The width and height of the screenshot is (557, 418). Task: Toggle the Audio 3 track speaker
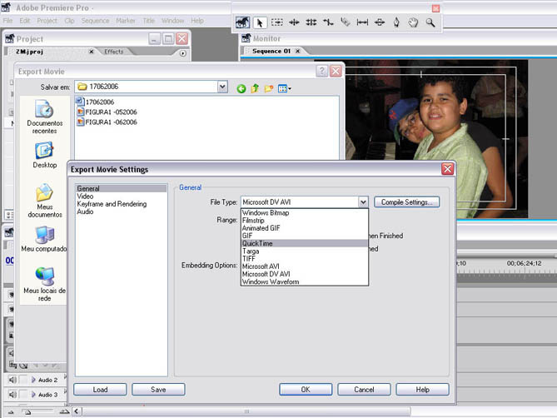click(12, 395)
